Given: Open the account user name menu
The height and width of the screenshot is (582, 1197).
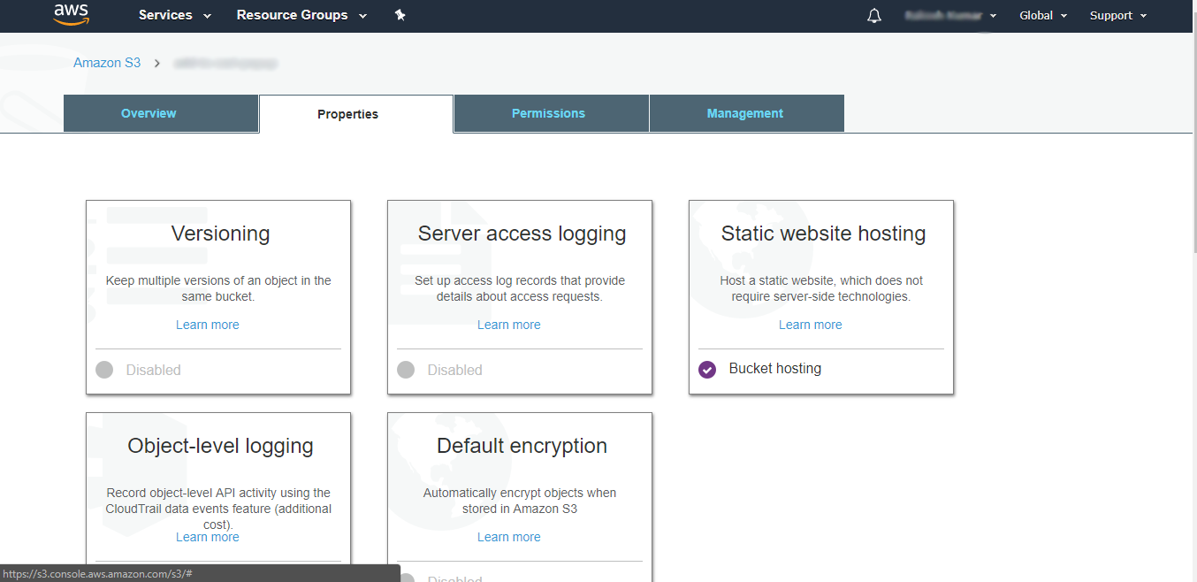Looking at the screenshot, I should [x=950, y=16].
